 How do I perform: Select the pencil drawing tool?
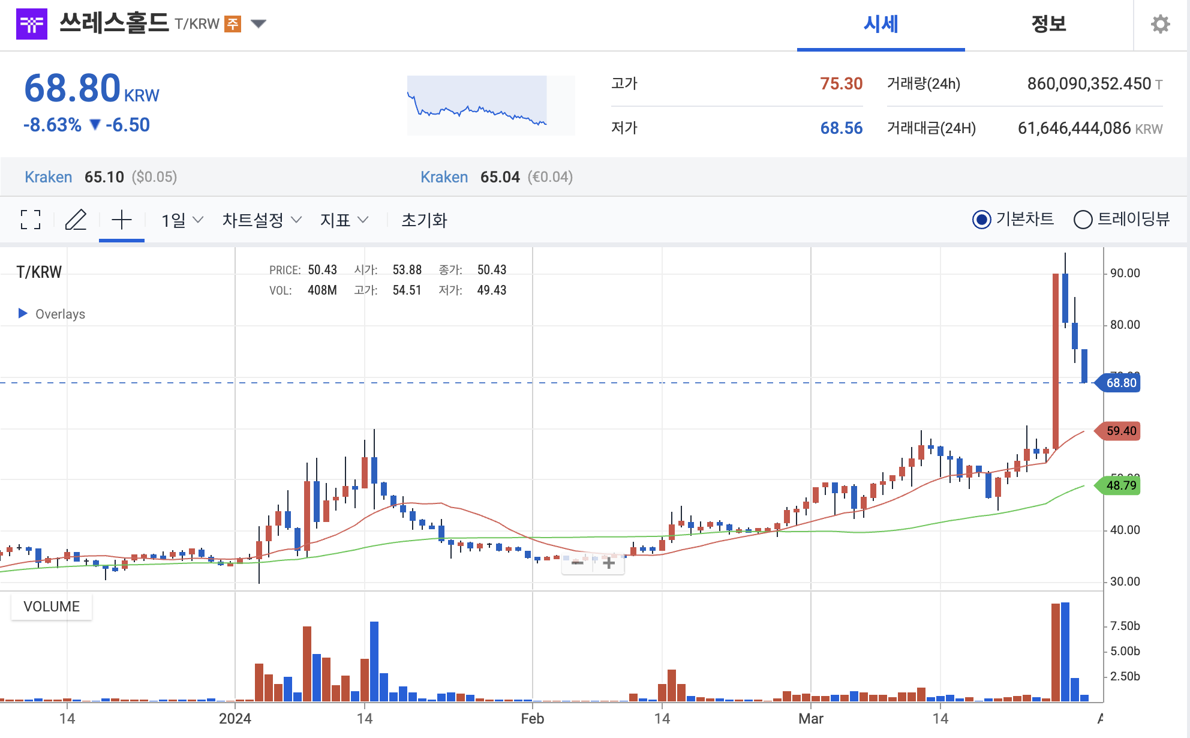(x=76, y=220)
